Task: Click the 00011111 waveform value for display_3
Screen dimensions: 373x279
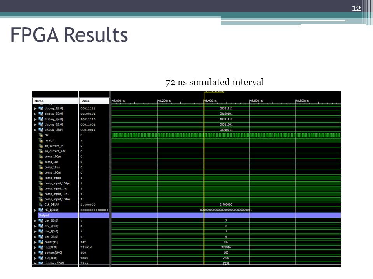Action: coord(226,108)
